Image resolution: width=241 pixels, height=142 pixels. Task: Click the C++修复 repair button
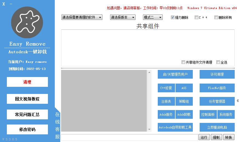pos(166,88)
